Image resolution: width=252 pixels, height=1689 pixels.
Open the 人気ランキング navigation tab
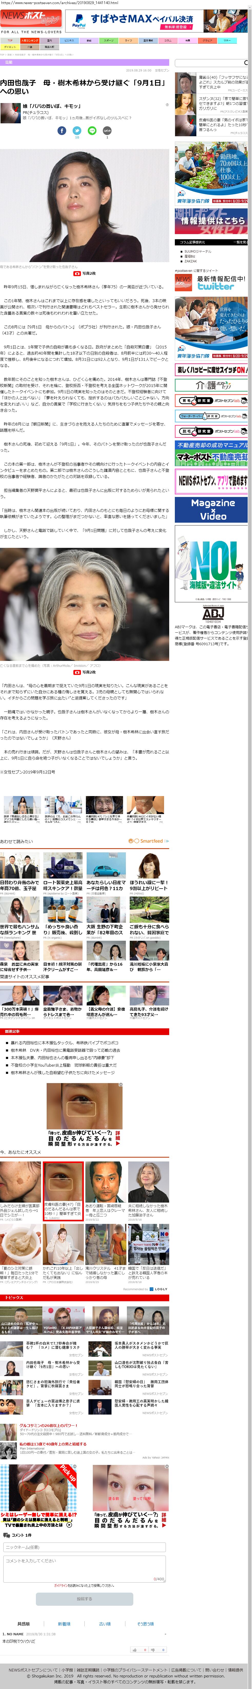(30, 40)
